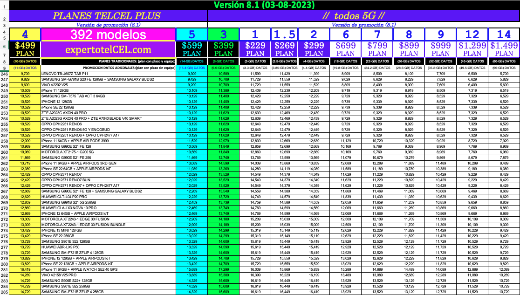Click the SAMSUNG S901E S22 256GB cell
520x295 pixels.
click(x=108, y=286)
